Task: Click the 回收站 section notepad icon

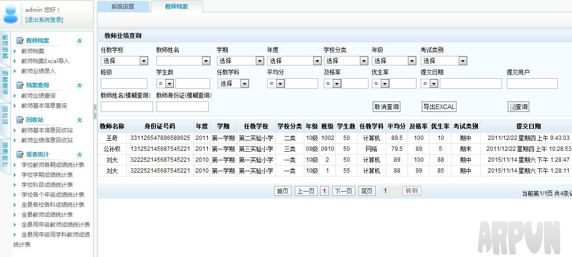Action: (x=20, y=120)
